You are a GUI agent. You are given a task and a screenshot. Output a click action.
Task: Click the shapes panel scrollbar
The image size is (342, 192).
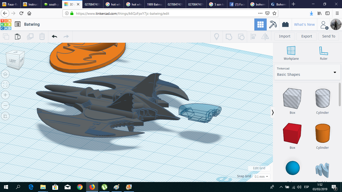click(x=340, y=94)
